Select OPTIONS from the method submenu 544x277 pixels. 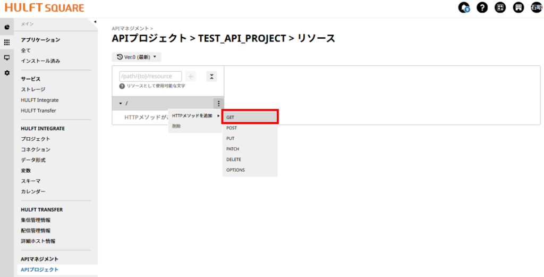tap(250, 170)
